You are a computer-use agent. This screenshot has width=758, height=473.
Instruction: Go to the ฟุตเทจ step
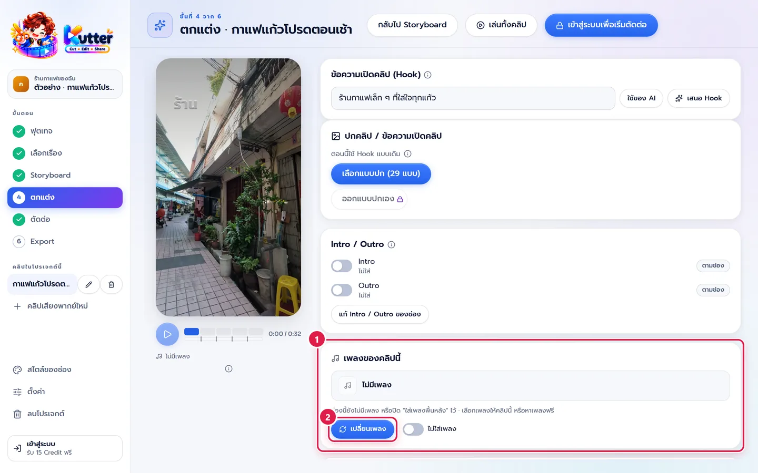pyautogui.click(x=65, y=131)
